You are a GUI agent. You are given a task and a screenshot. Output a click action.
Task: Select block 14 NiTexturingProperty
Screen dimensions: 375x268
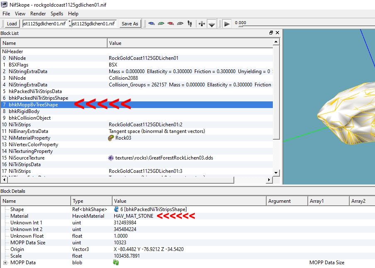(136, 151)
